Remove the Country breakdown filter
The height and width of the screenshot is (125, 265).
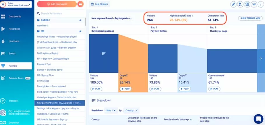point(137,110)
